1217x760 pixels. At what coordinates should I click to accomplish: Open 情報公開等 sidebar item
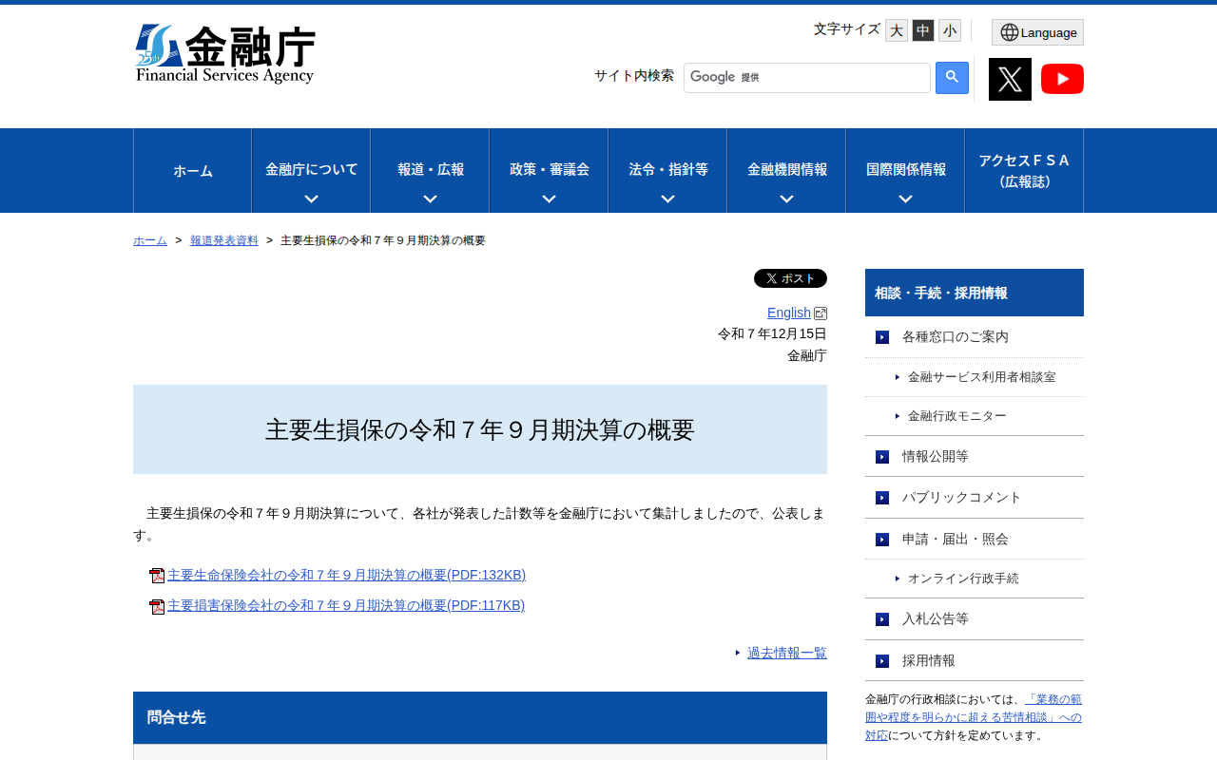tap(975, 457)
